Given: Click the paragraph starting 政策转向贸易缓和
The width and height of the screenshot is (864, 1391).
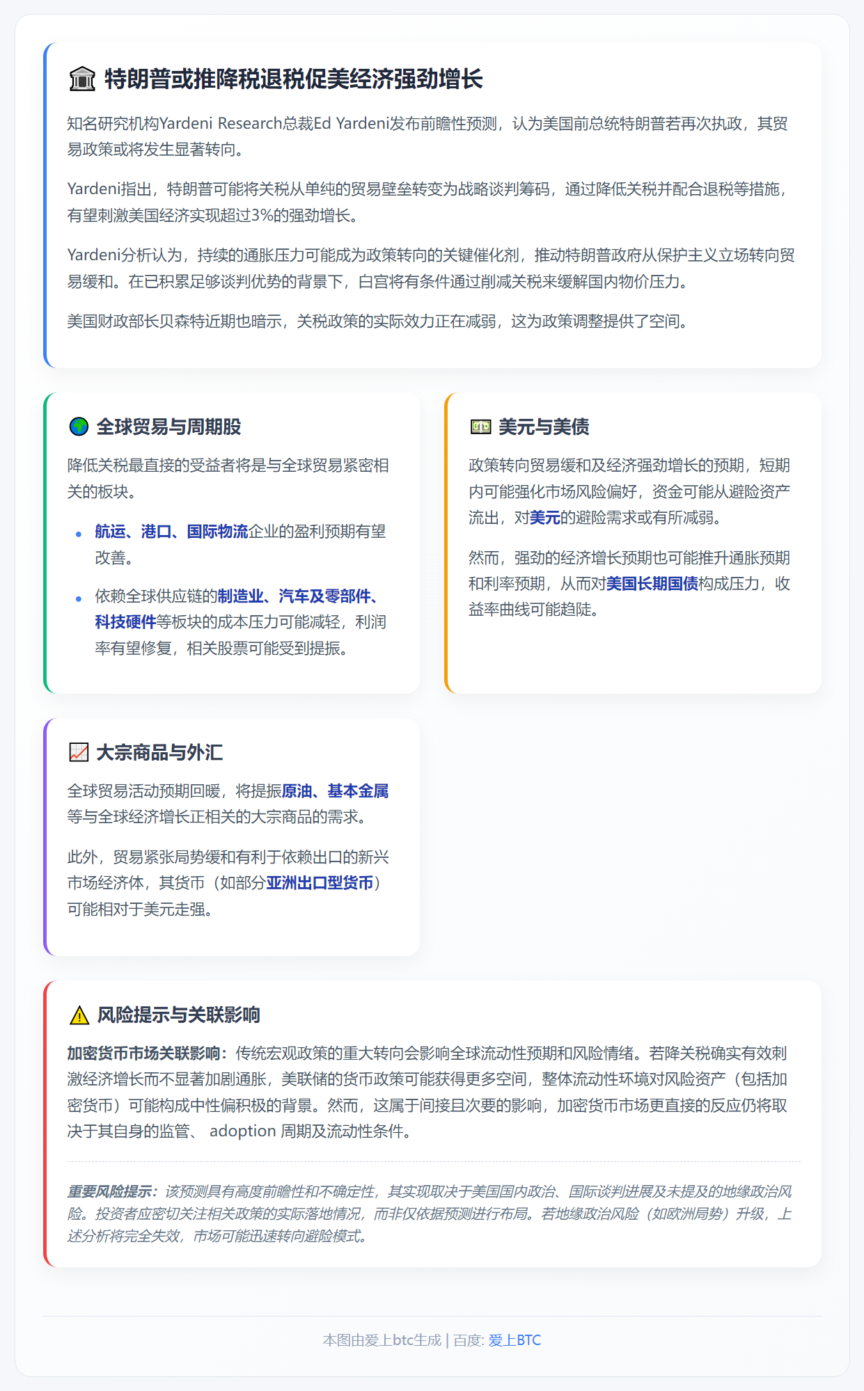Looking at the screenshot, I should coord(629,491).
